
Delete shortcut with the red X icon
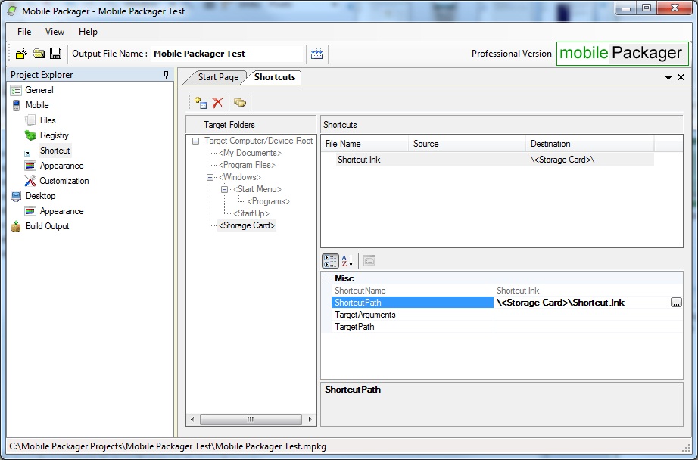coord(218,103)
